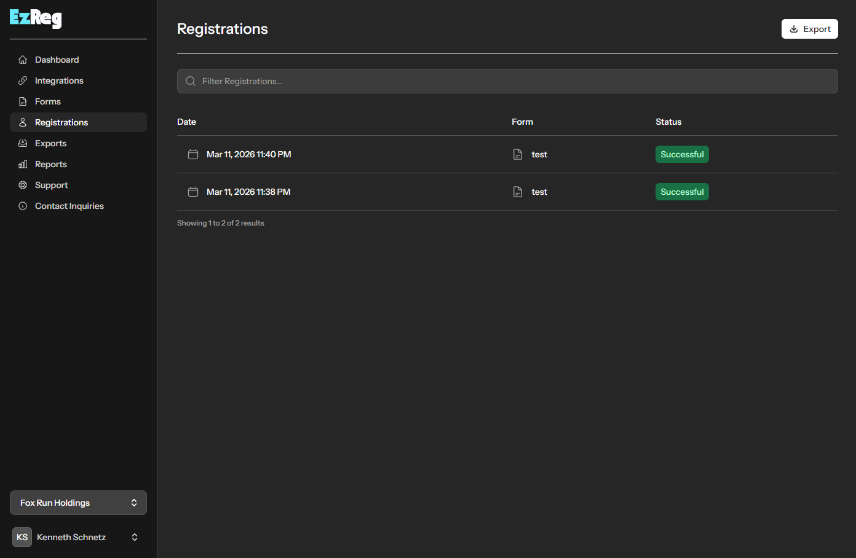
Task: Click the EzReg logo
Action: pyautogui.click(x=36, y=18)
